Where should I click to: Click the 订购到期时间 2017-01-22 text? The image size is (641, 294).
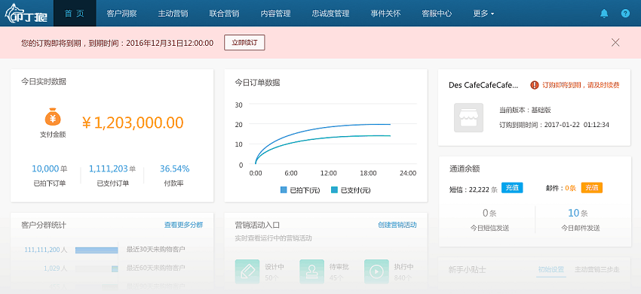[554, 124]
